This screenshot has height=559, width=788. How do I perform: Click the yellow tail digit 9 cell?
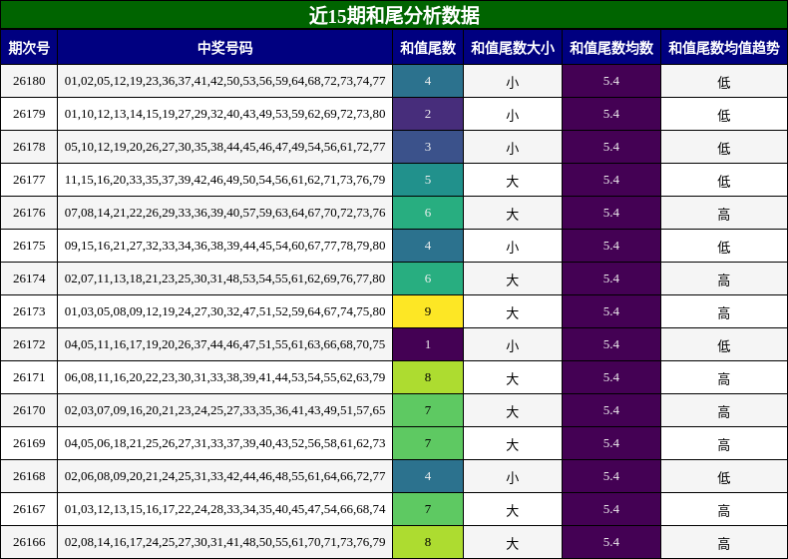[428, 311]
